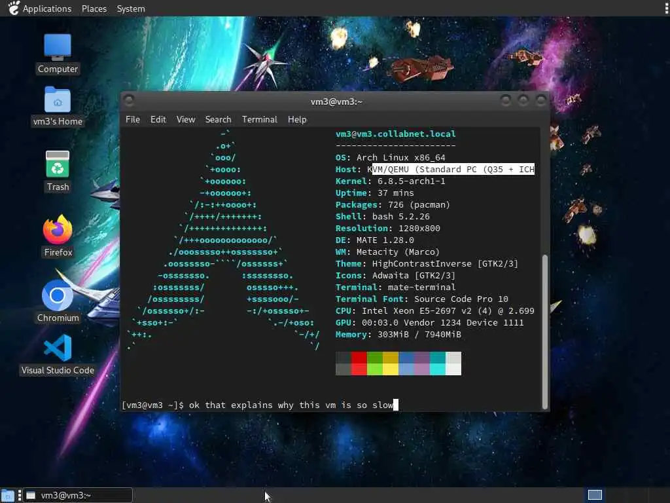Select the active workspace in the workspace switcher

click(595, 495)
